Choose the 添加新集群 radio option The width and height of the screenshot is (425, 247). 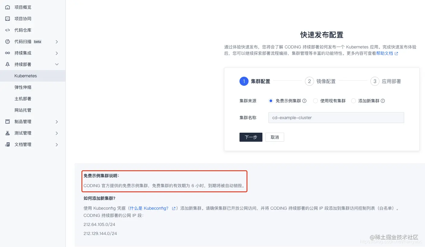click(353, 101)
